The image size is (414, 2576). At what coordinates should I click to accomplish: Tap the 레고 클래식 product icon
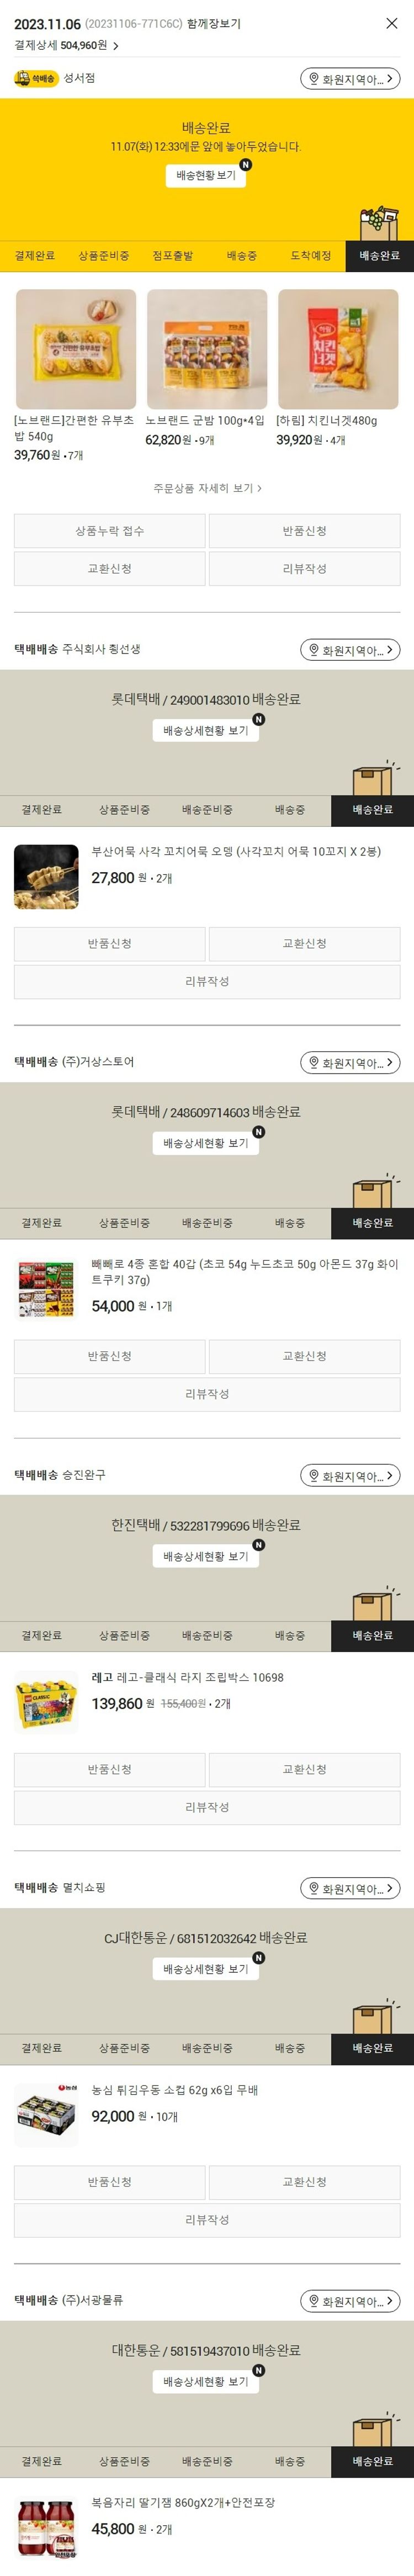tap(46, 1703)
